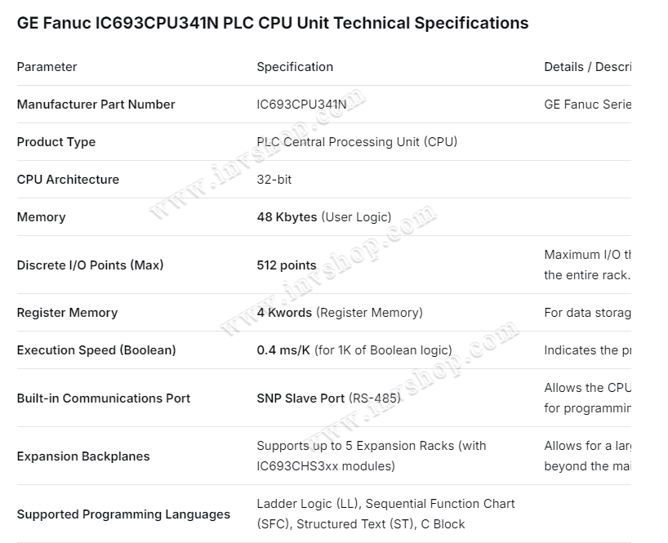Click the Product Type row label
The image size is (668, 543).
[56, 142]
